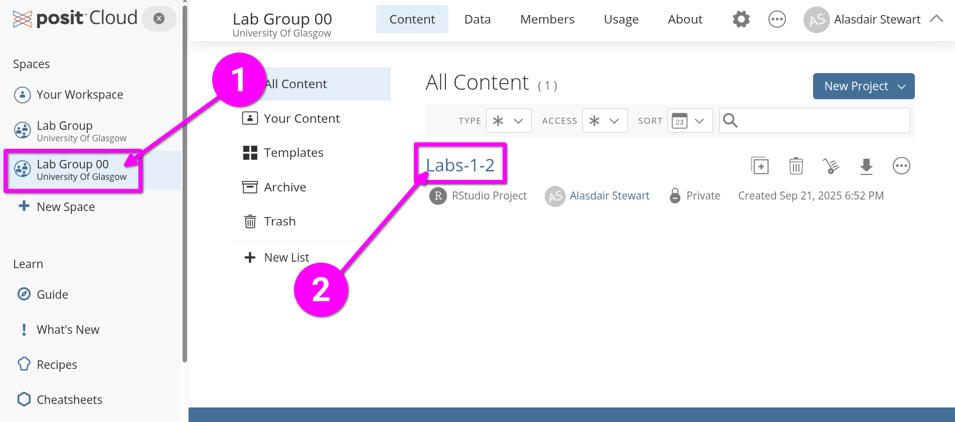Close the sidebar with the X button
The width and height of the screenshot is (955, 422).
(x=159, y=19)
